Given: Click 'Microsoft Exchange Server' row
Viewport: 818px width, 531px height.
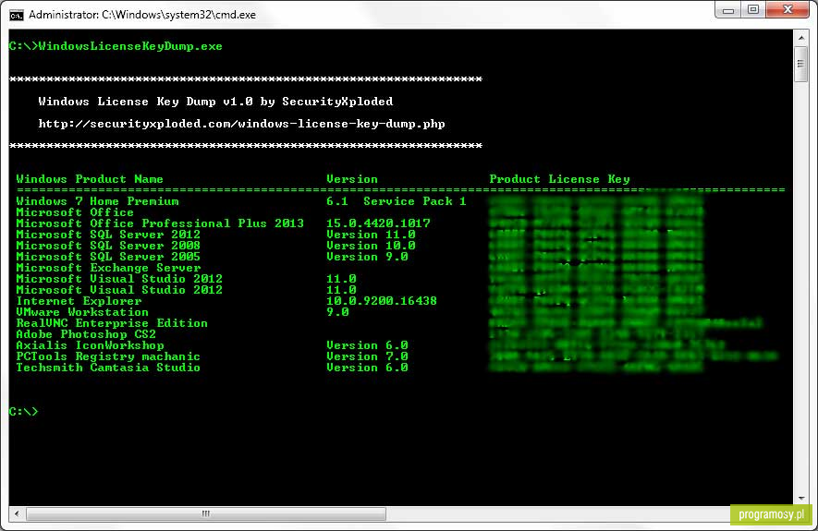Looking at the screenshot, I should pyautogui.click(x=108, y=268).
